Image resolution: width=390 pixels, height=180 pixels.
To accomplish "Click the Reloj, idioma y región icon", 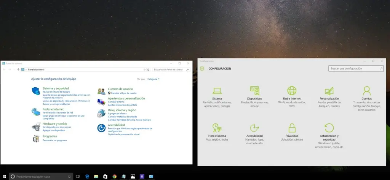I will point(101,113).
